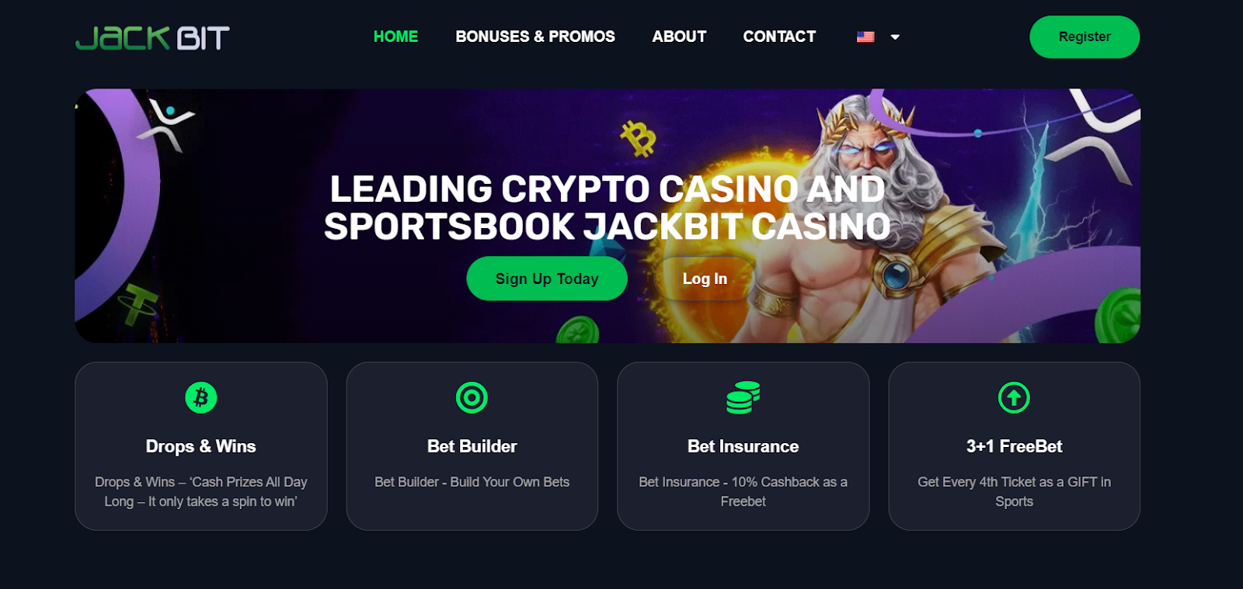Select the Log In button
1243x589 pixels.
point(705,279)
